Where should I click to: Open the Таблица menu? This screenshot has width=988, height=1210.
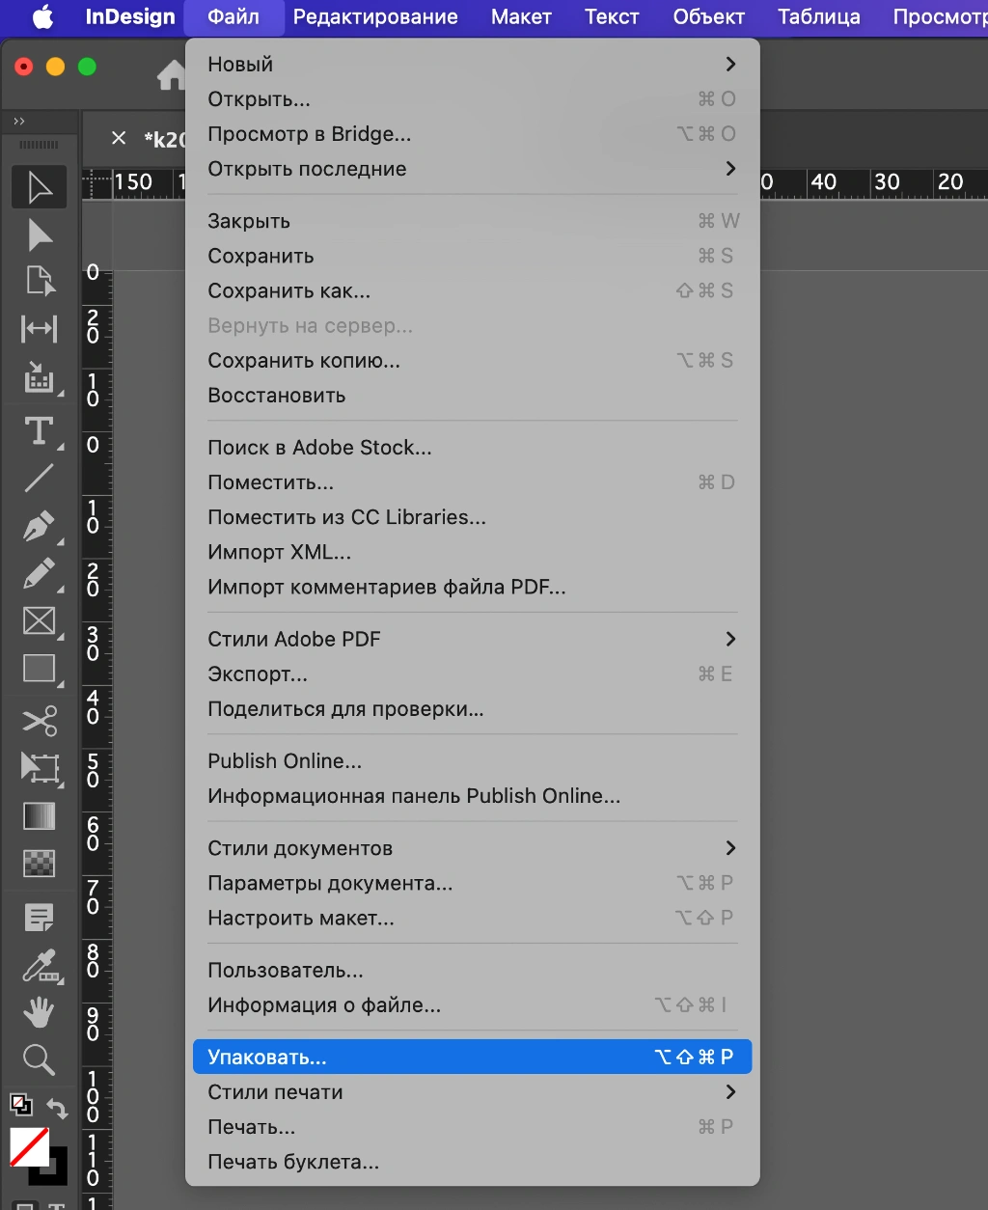click(x=818, y=16)
